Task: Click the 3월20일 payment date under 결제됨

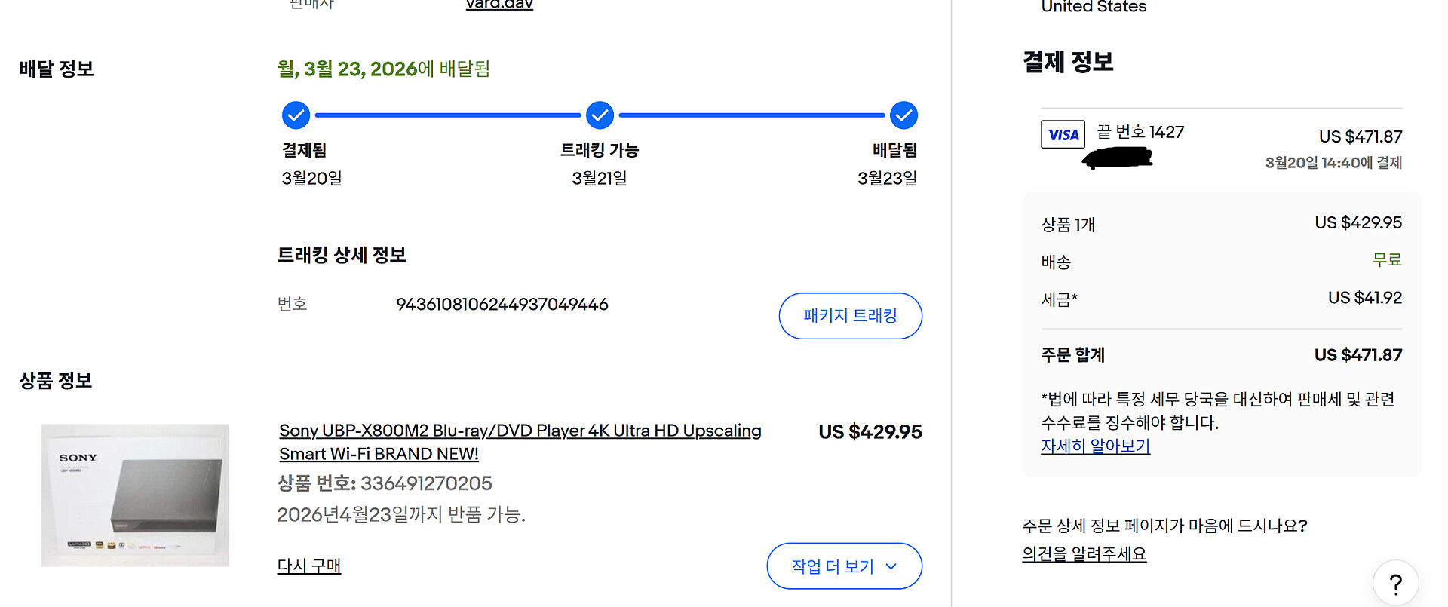Action: (x=311, y=179)
